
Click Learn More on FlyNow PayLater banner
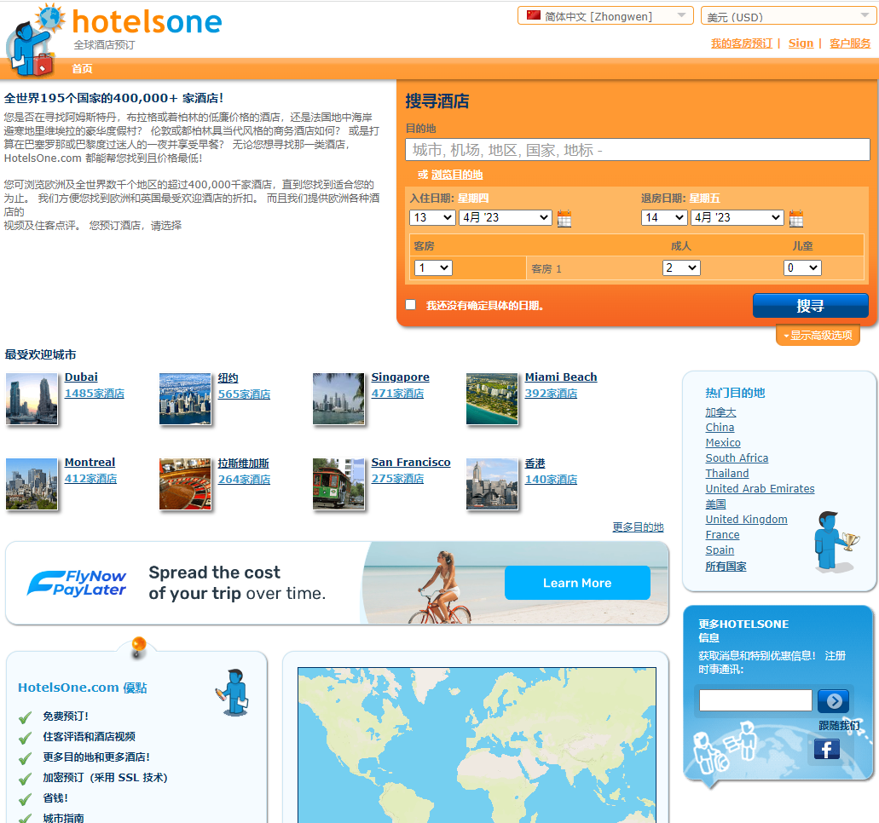[x=577, y=583]
